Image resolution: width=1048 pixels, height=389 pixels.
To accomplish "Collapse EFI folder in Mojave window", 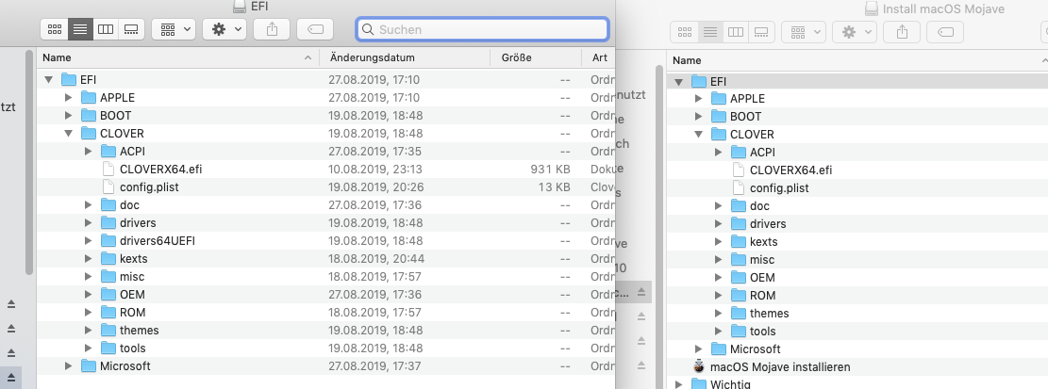I will pos(678,81).
